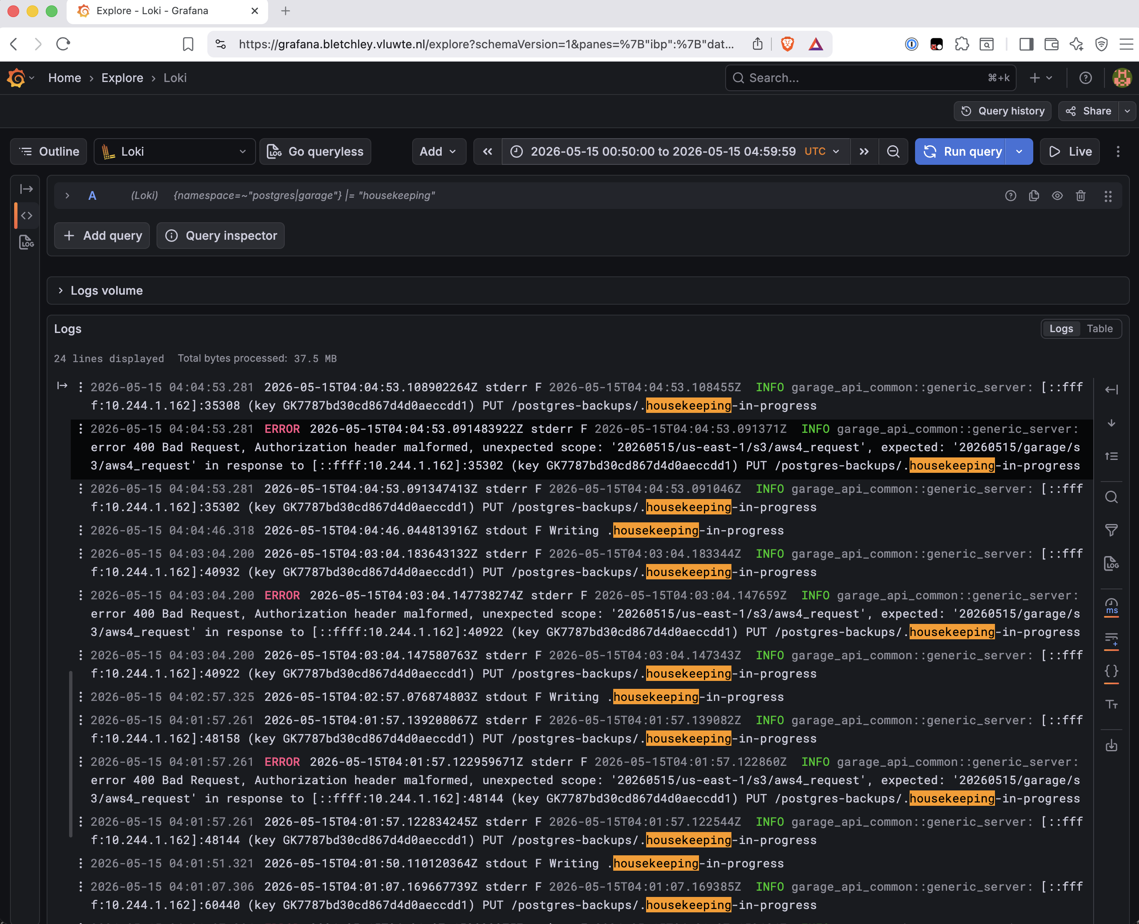Start Live log streaming
Screen dimensions: 1139x924
click(1070, 152)
